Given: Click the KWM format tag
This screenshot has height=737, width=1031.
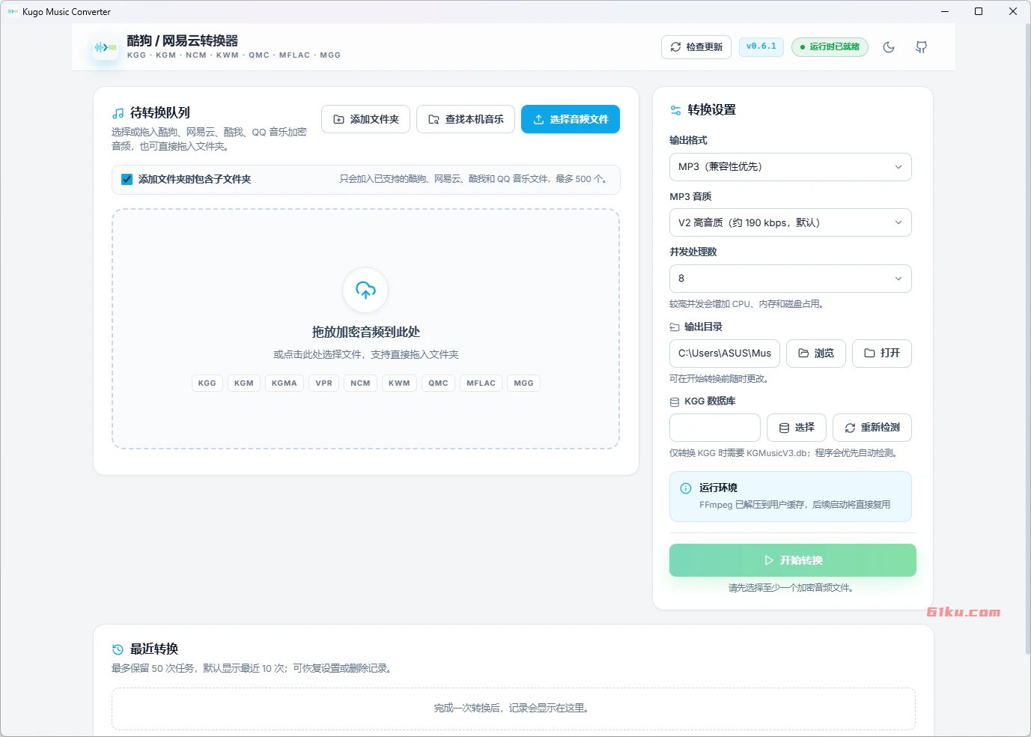Looking at the screenshot, I should [399, 383].
